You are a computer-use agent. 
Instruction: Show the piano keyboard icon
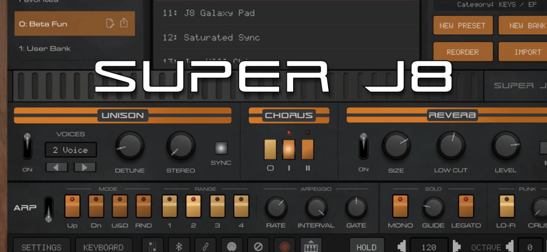(x=311, y=246)
